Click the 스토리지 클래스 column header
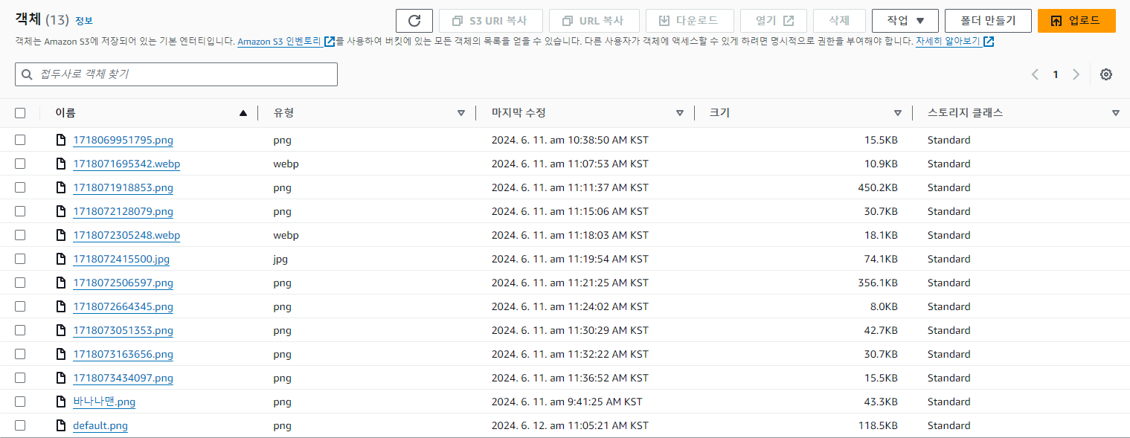Image resolution: width=1130 pixels, height=438 pixels. pyautogui.click(x=965, y=113)
